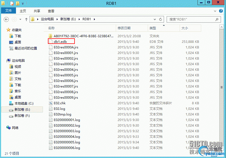Select the E02.log file icon
This screenshot has width=226, height=158.
pyautogui.click(x=51, y=109)
